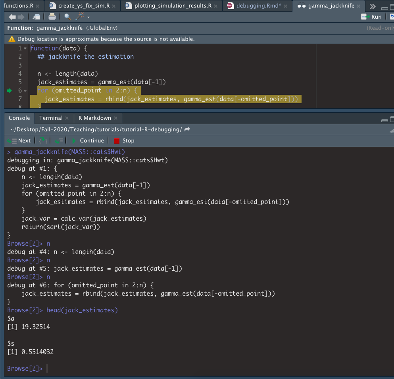Click the '19.32514' output value
The image size is (394, 379).
click(36, 327)
